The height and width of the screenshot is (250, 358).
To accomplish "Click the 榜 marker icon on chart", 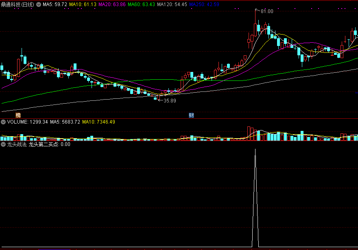I will tap(18, 115).
